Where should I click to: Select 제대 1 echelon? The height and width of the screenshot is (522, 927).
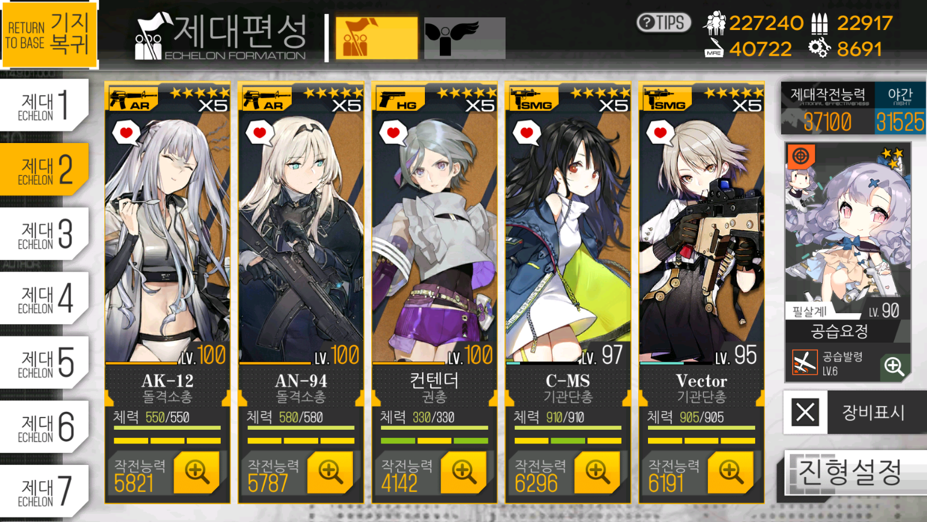pos(44,105)
